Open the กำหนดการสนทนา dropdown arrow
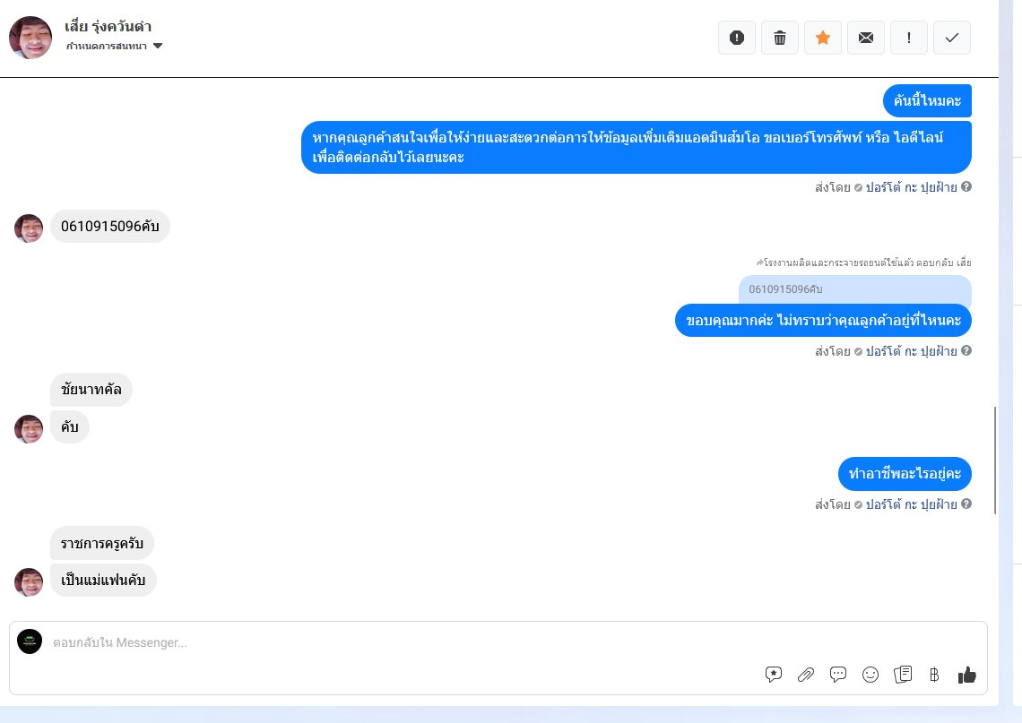The height and width of the screenshot is (723, 1022). tap(158, 47)
